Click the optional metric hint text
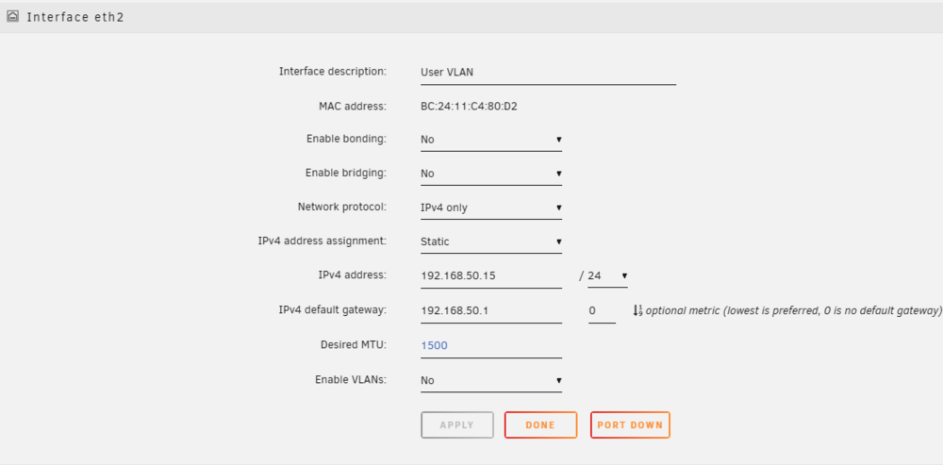Viewport: 943px width, 465px height. 793,311
